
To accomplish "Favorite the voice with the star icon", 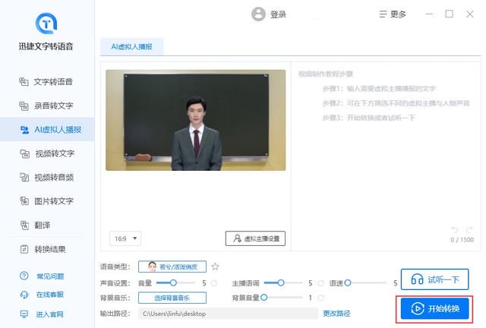I will 215,266.
